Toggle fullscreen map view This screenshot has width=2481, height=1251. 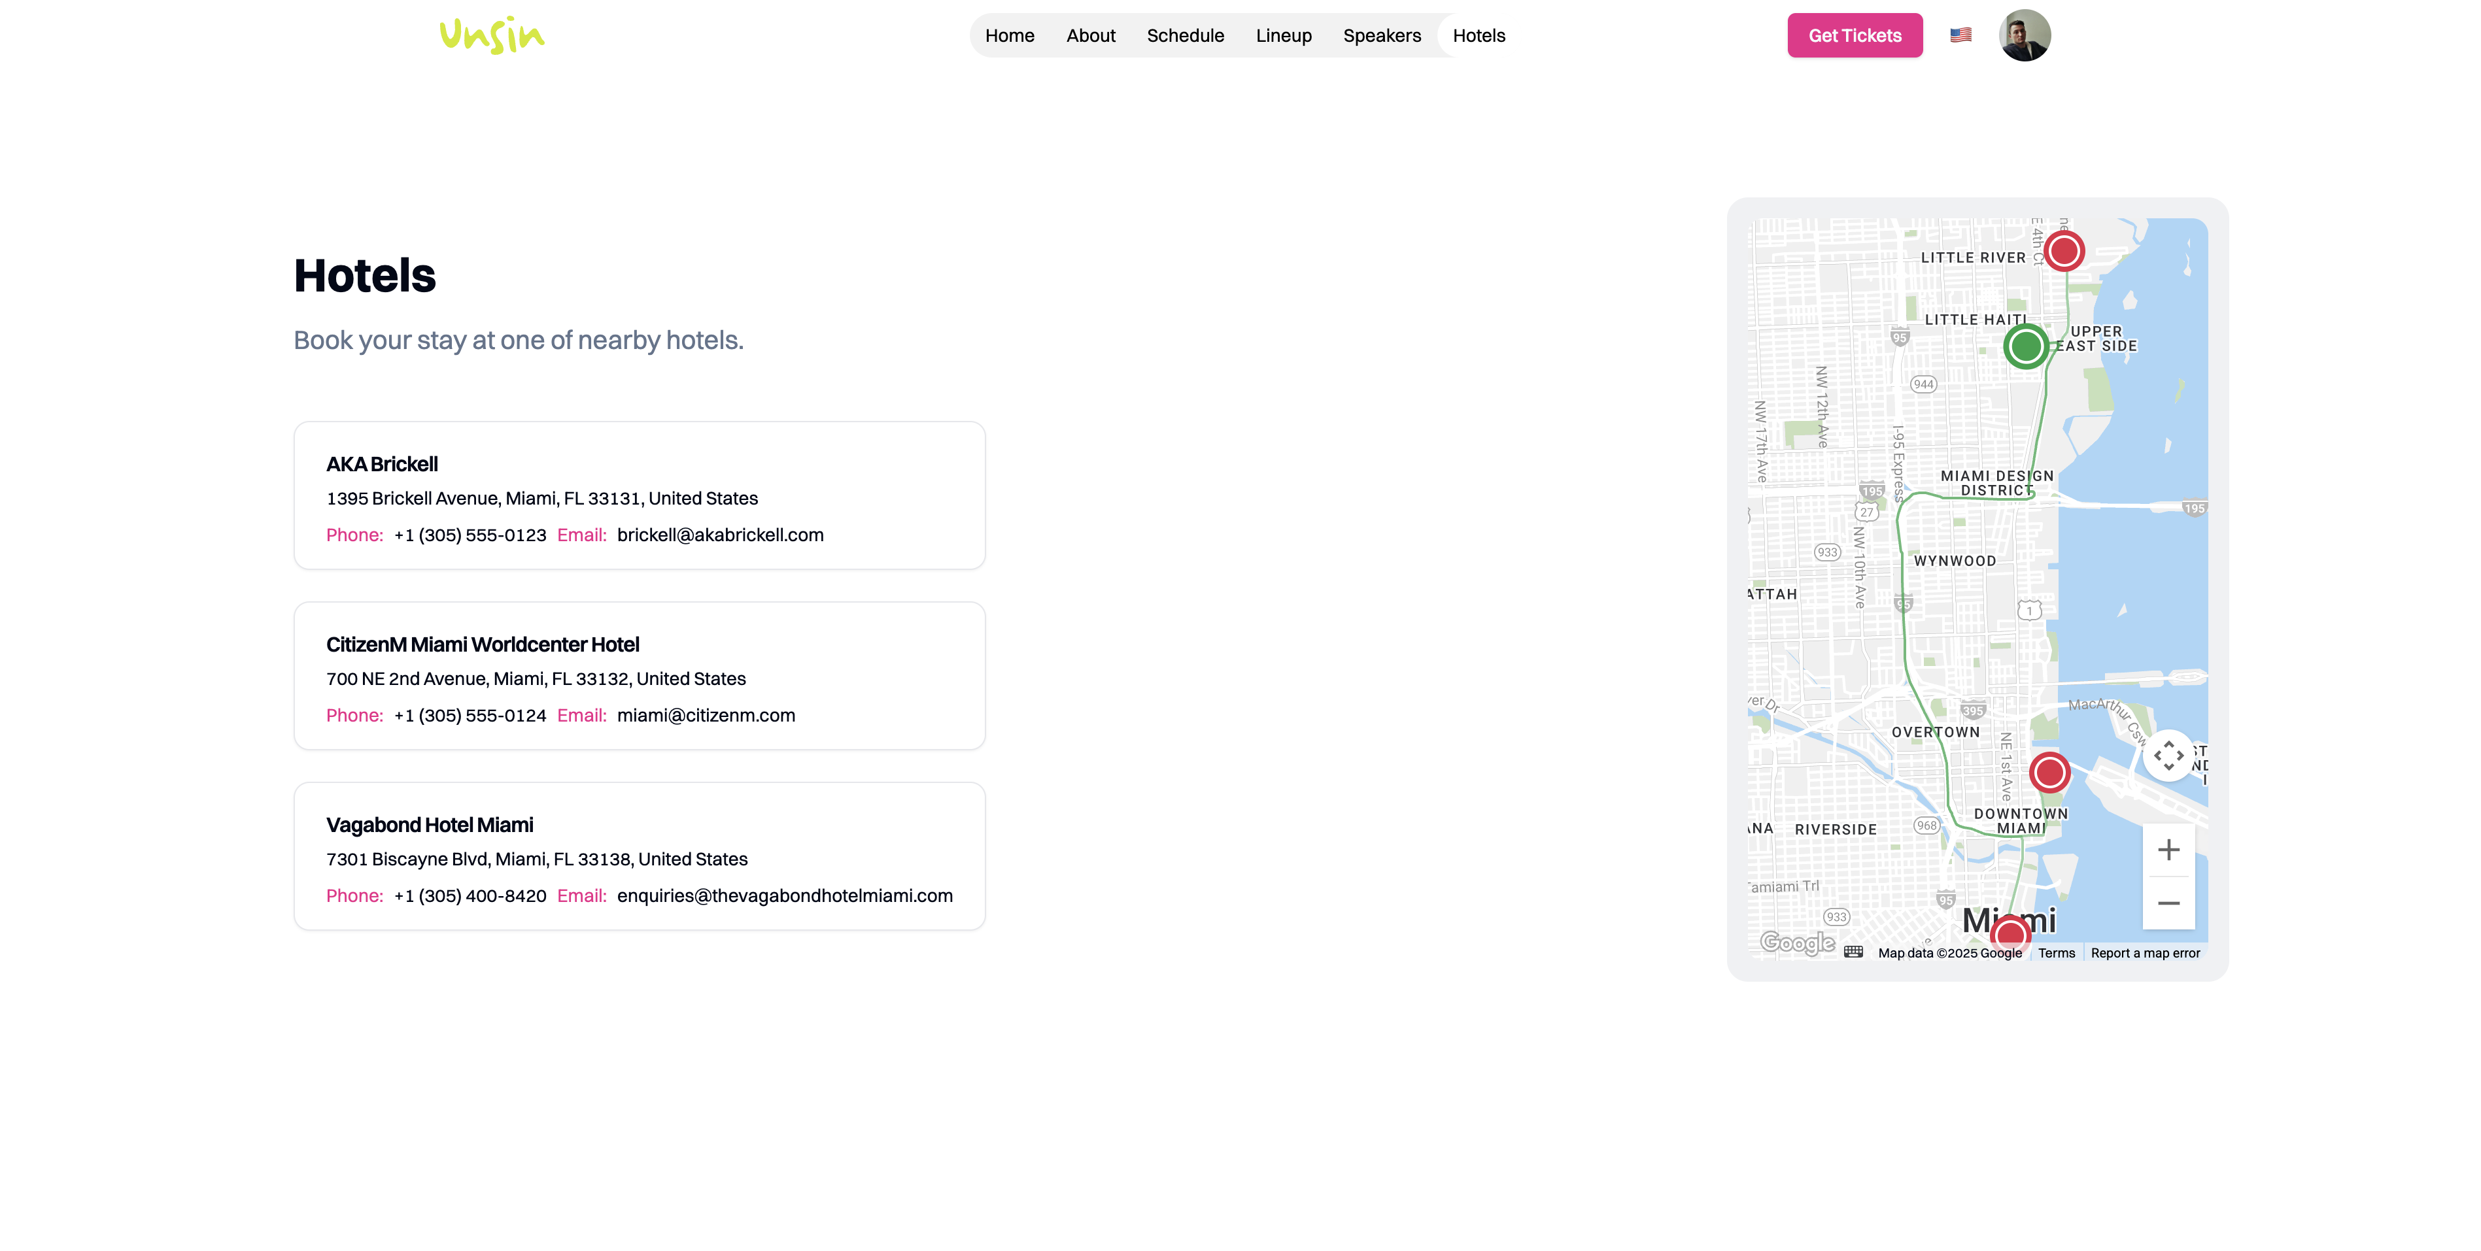2168,756
